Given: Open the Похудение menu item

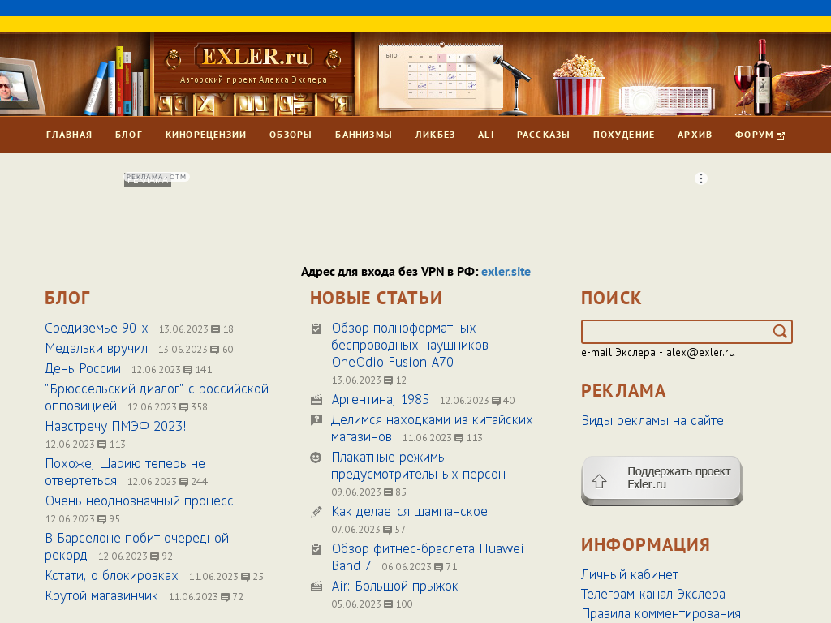Looking at the screenshot, I should tap(624, 135).
